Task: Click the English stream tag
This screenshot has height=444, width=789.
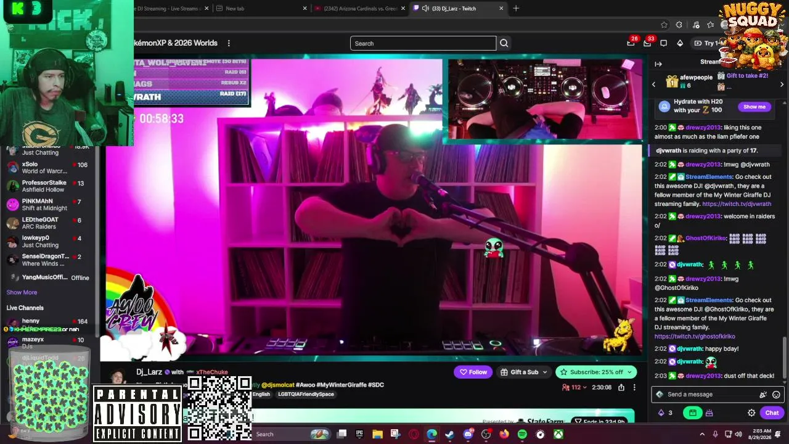Action: pyautogui.click(x=261, y=395)
